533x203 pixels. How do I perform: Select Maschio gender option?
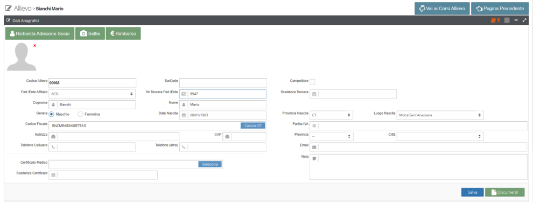(52, 114)
